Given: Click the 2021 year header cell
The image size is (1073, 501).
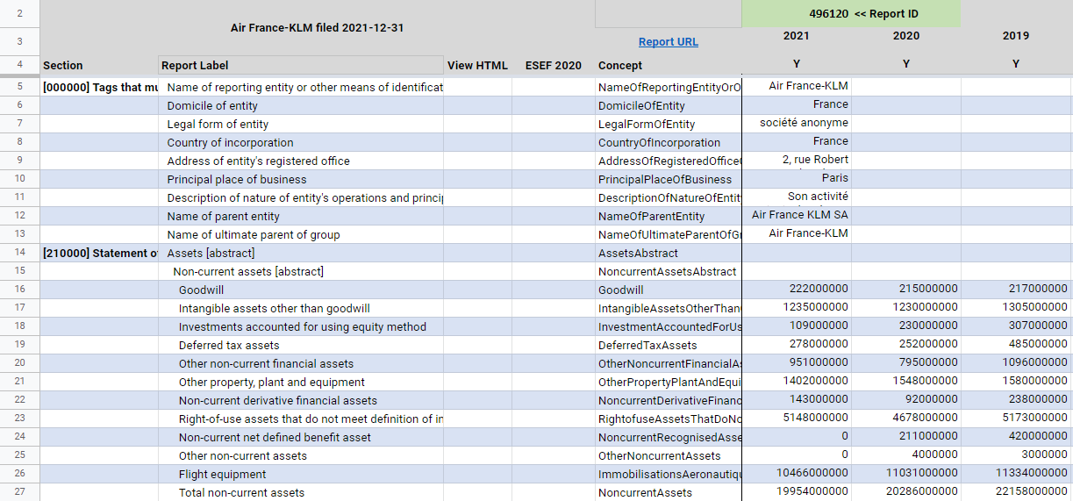Looking at the screenshot, I should [796, 36].
